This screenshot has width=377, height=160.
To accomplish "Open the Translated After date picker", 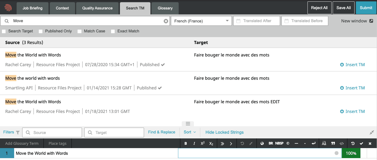I will point(257,21).
